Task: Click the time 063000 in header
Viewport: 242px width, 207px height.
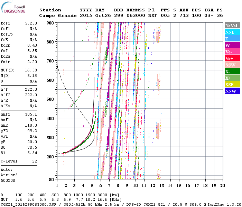Action: point(136,16)
